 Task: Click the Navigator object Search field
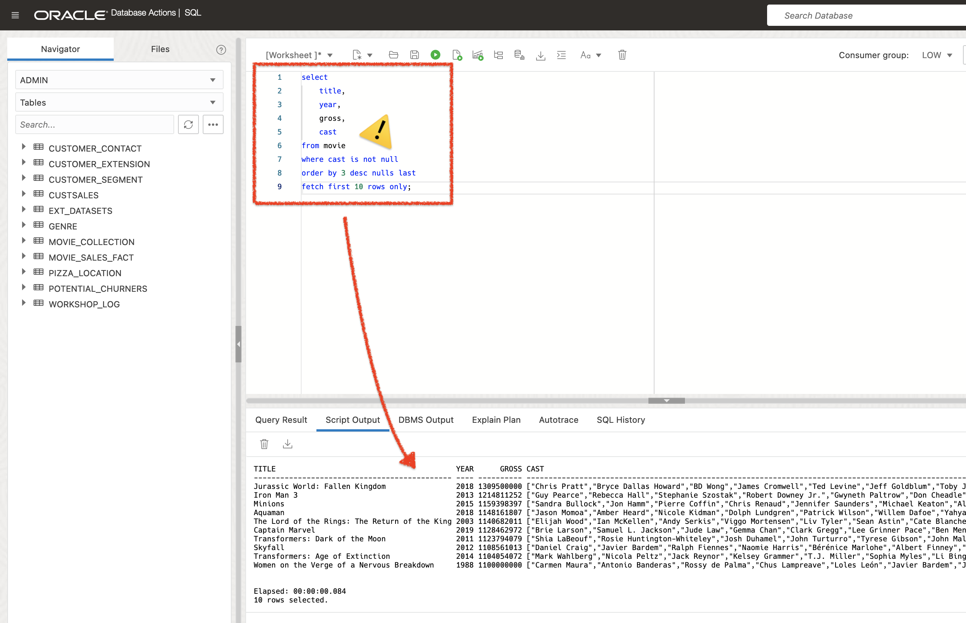[x=94, y=125]
